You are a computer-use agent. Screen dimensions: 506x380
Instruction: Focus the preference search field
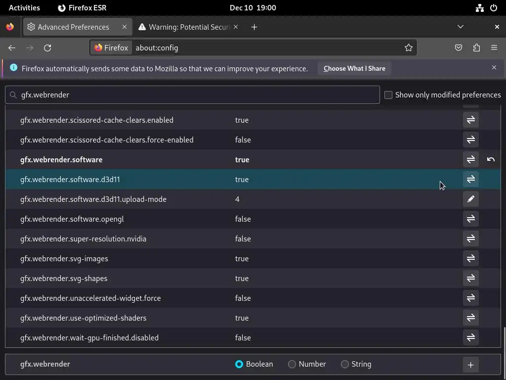198,95
